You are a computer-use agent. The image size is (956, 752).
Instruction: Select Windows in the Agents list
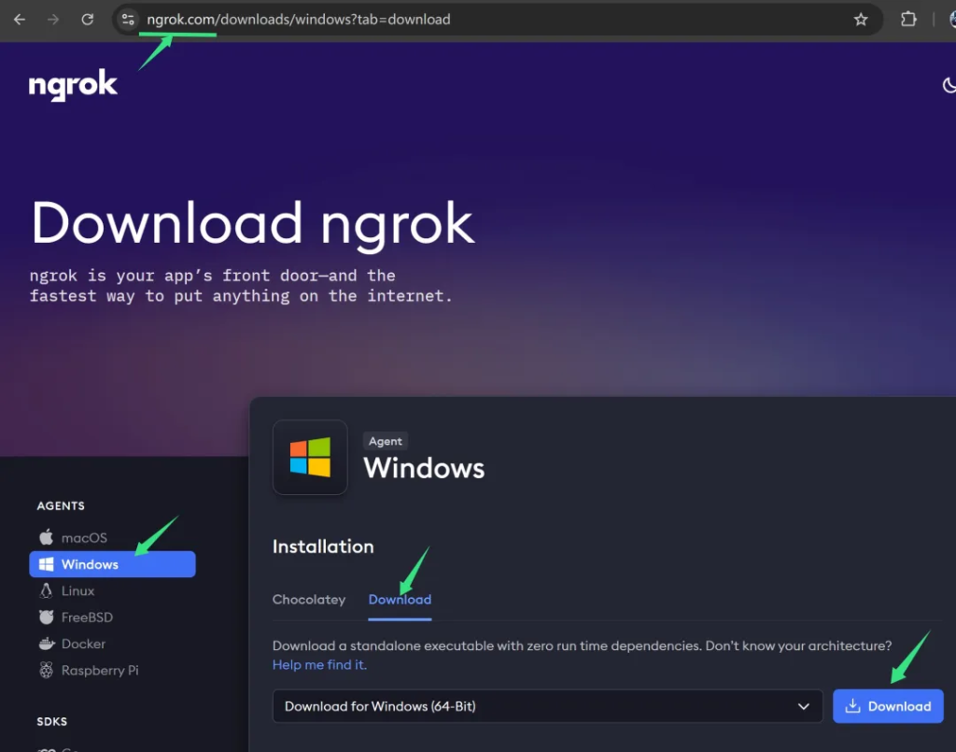[112, 564]
